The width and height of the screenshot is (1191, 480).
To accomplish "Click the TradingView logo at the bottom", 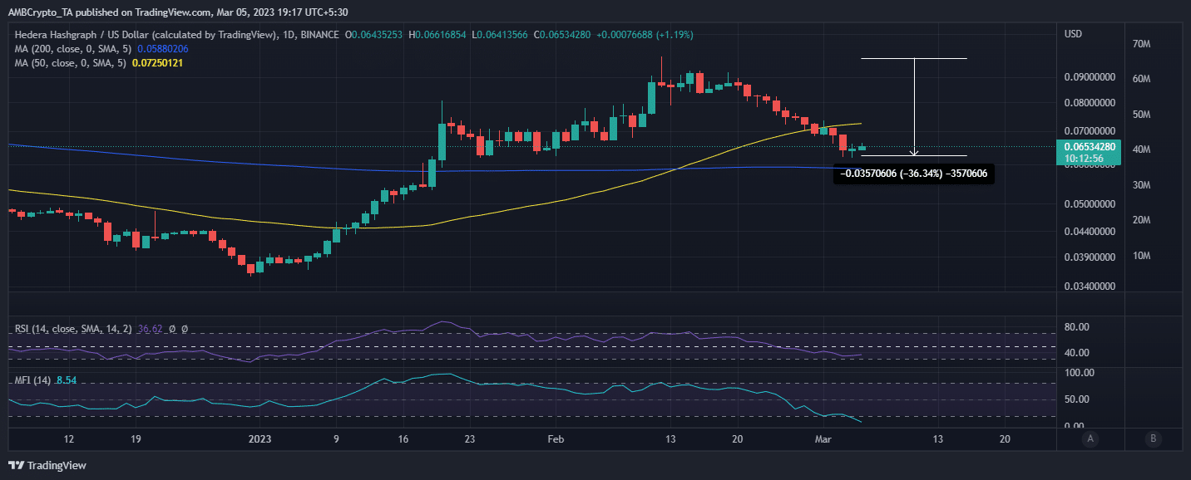I will [47, 466].
